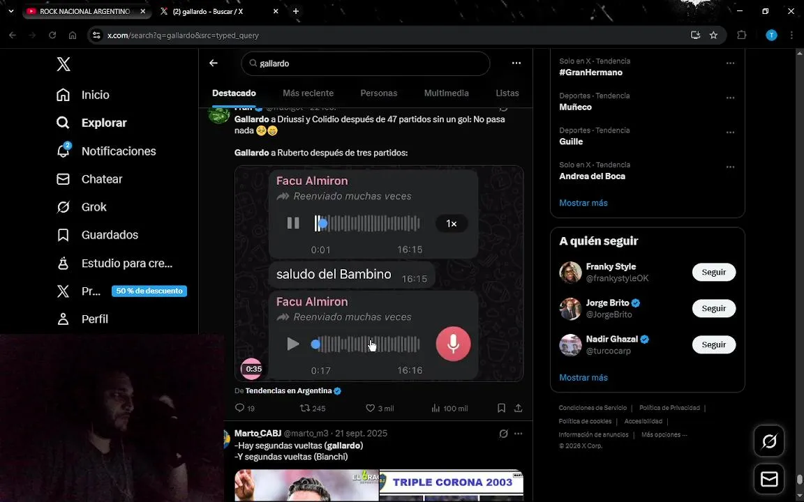804x502 pixels.
Task: Switch to Personas tab
Action: pyautogui.click(x=378, y=93)
